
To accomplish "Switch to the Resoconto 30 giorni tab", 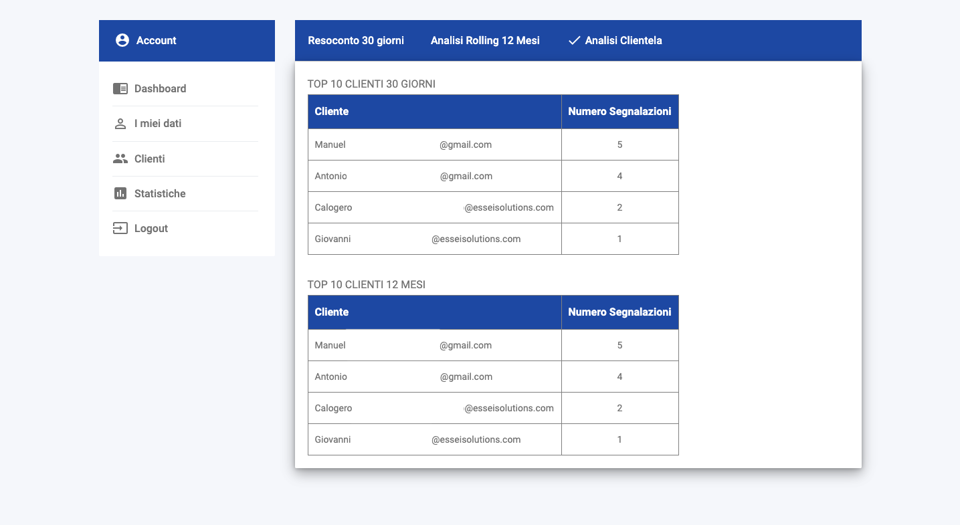I will [x=356, y=40].
